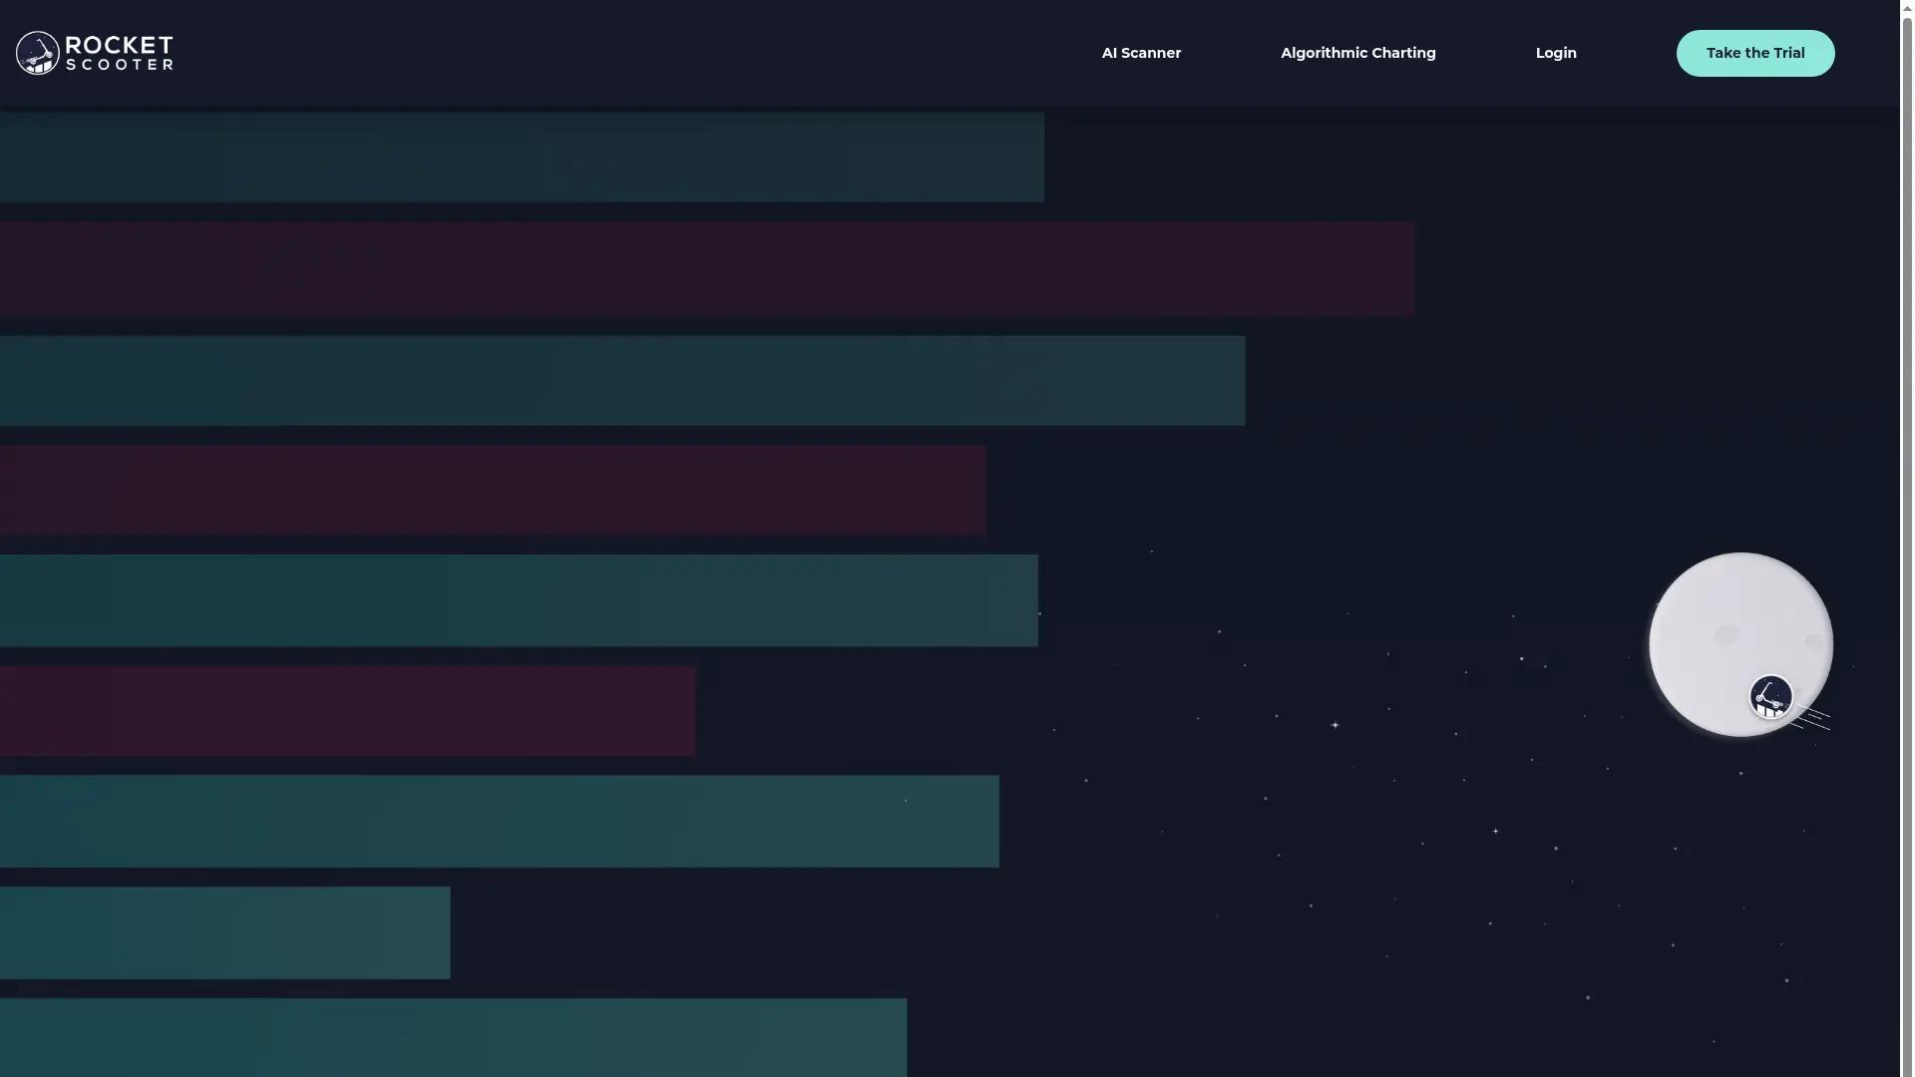The height and width of the screenshot is (1077, 1915).
Task: Click the Rocket Scooter circular logo icon
Action: 38,53
